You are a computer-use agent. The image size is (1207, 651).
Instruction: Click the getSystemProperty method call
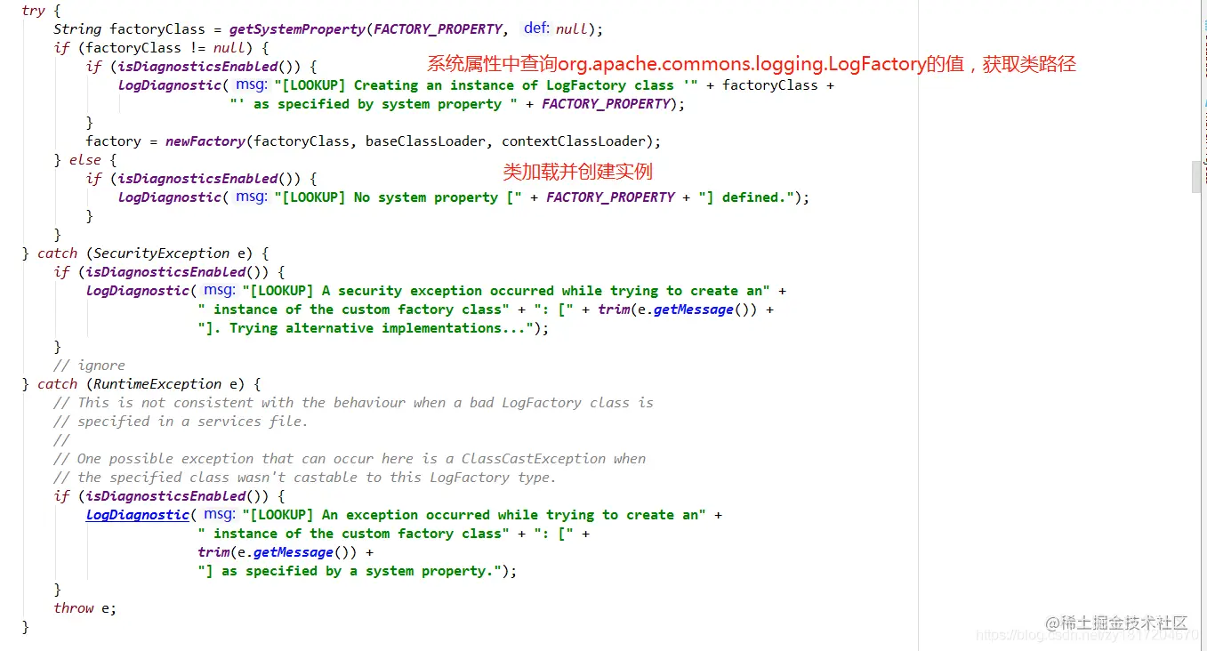(x=297, y=29)
